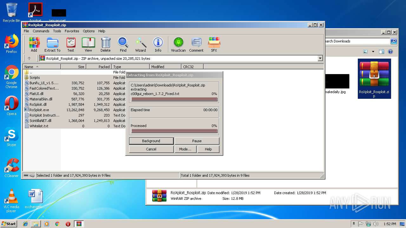
Task: Pause the extraction
Action: [197, 141]
